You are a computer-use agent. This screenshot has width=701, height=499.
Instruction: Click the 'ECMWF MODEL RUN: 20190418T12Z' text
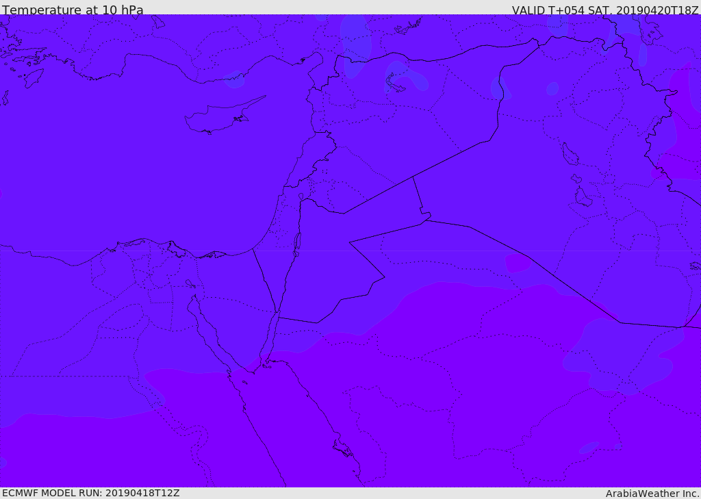click(x=91, y=493)
